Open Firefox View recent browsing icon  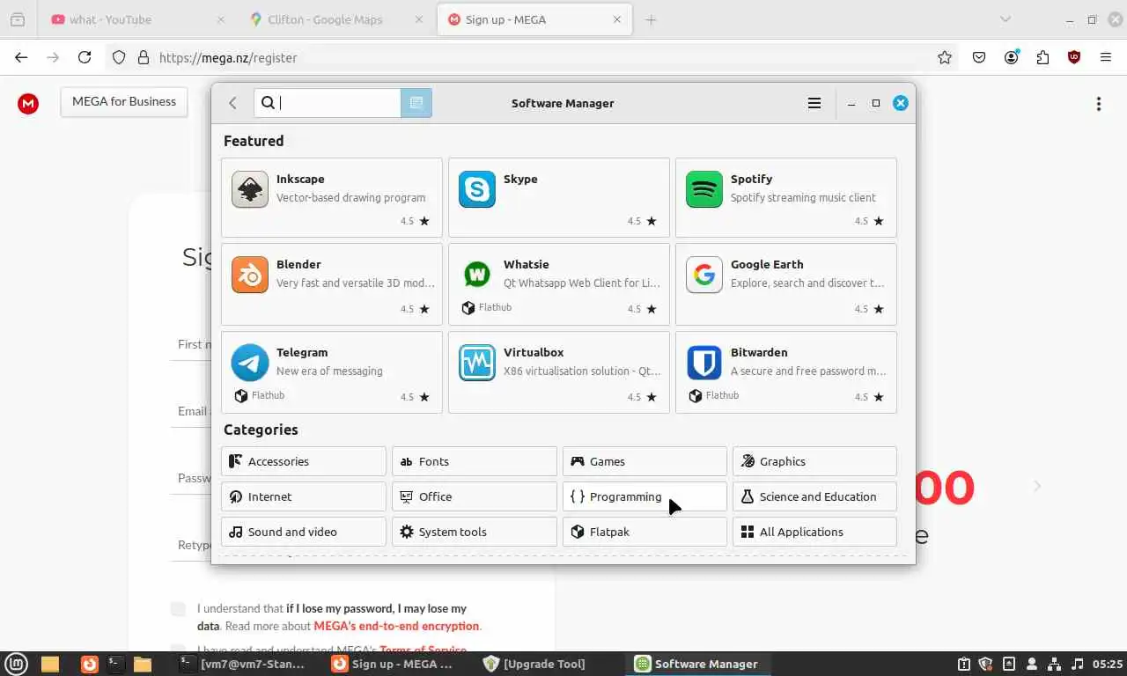pos(18,19)
